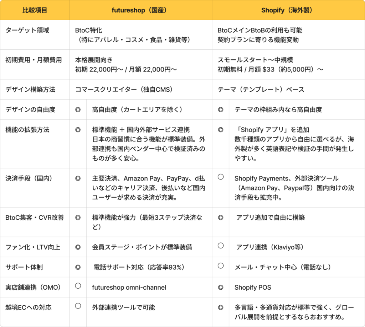
Task: Click '「Shopify アプリ」を追加' text
Action: point(272,130)
